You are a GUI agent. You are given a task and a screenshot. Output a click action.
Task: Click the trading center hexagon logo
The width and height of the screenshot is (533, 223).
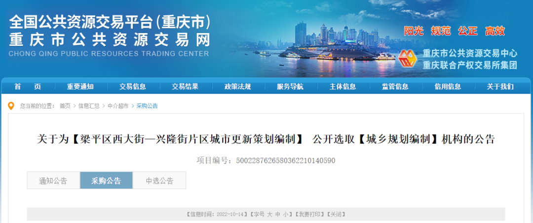(x=408, y=59)
